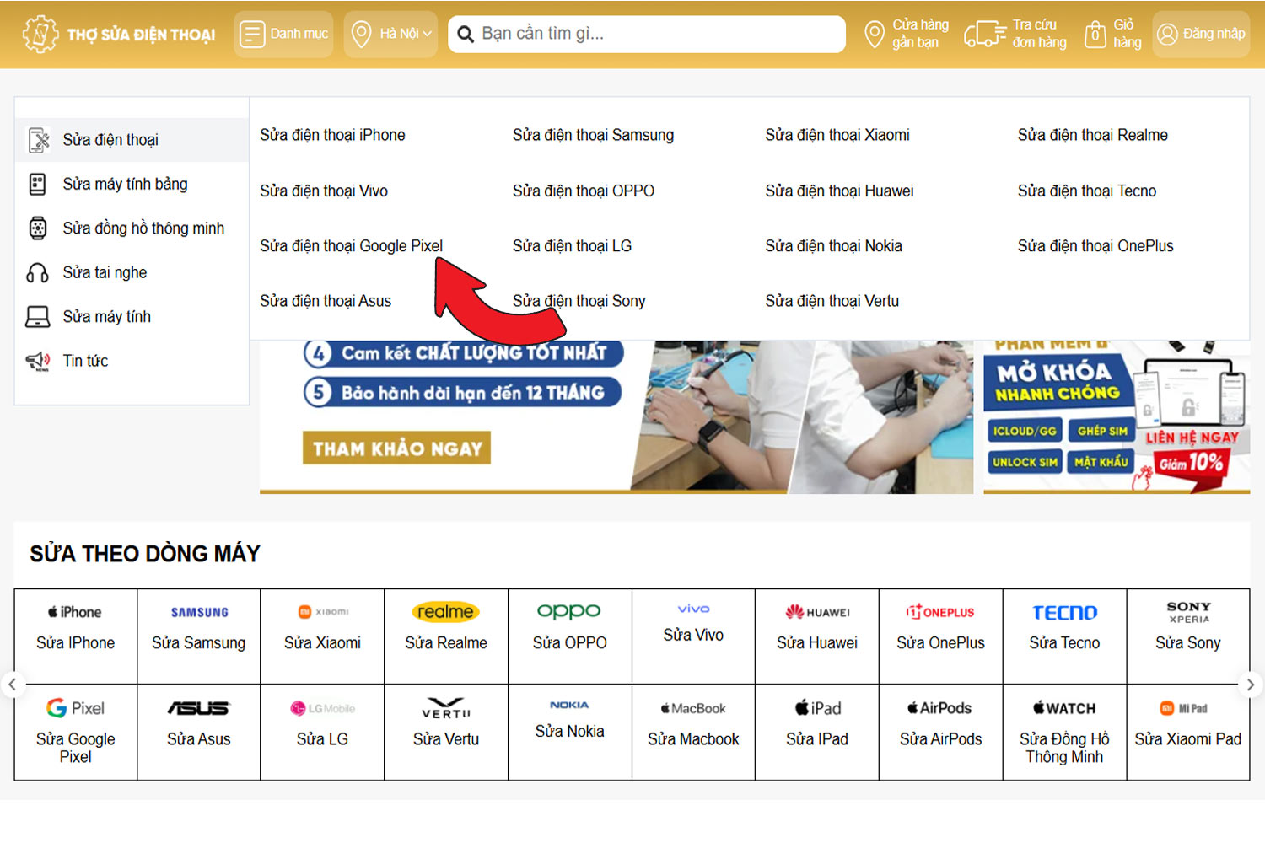Click the THAM KHẢO NGAY banner button
Image resolution: width=1265 pixels, height=843 pixels.
point(396,448)
